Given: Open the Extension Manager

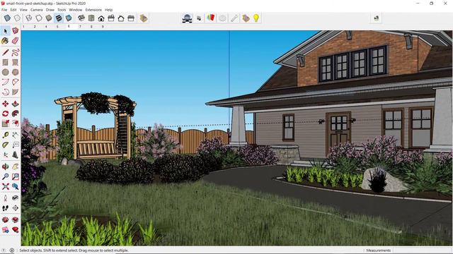Looking at the screenshot, I should tap(16, 229).
